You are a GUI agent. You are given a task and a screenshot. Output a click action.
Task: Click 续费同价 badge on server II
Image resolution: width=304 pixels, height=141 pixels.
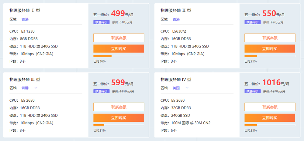pos(253,22)
